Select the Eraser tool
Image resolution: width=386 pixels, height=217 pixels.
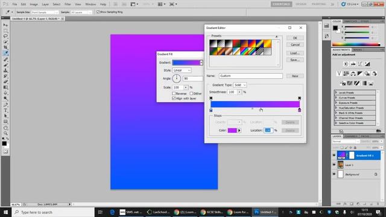[5, 81]
